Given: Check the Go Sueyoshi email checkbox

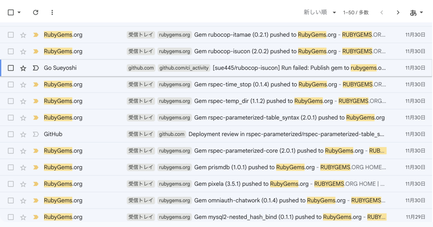Looking at the screenshot, I should 11,68.
